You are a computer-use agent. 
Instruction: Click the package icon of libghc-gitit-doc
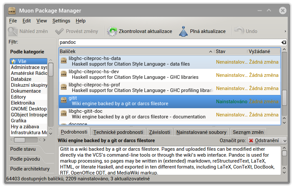[64, 113]
